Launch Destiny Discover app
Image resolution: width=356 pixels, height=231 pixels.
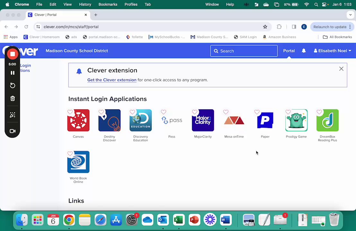[110, 120]
